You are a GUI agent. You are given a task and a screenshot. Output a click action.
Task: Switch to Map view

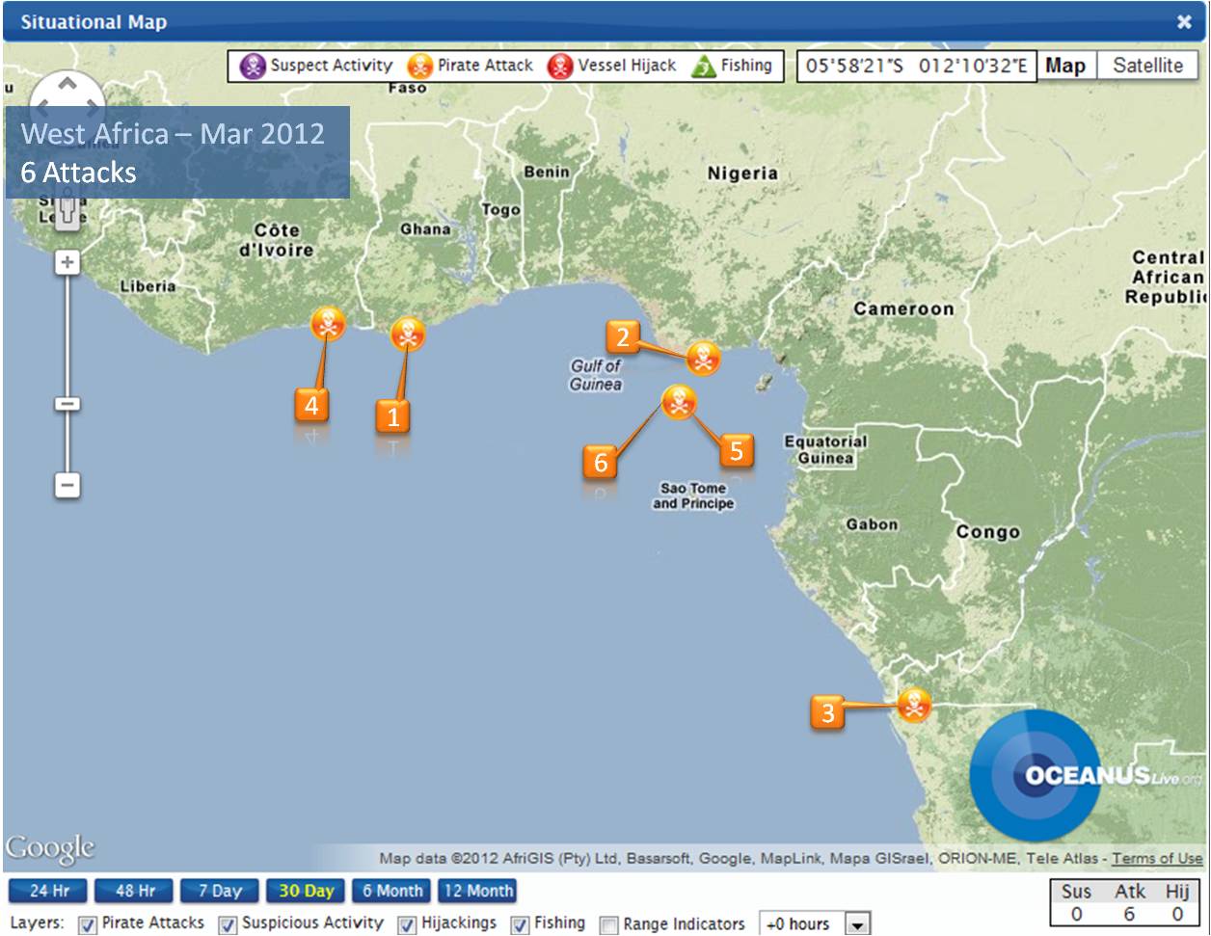coord(1066,66)
